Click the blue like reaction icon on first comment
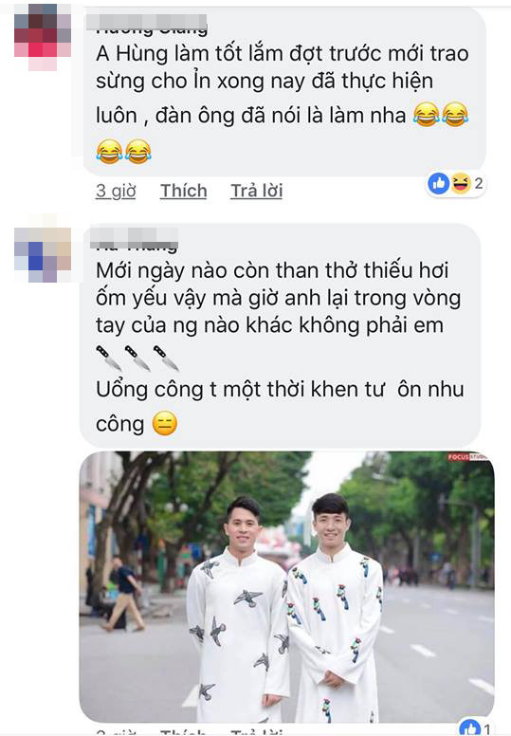511x736 pixels. [x=439, y=183]
